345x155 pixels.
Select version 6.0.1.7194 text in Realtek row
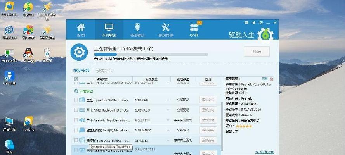143,120
